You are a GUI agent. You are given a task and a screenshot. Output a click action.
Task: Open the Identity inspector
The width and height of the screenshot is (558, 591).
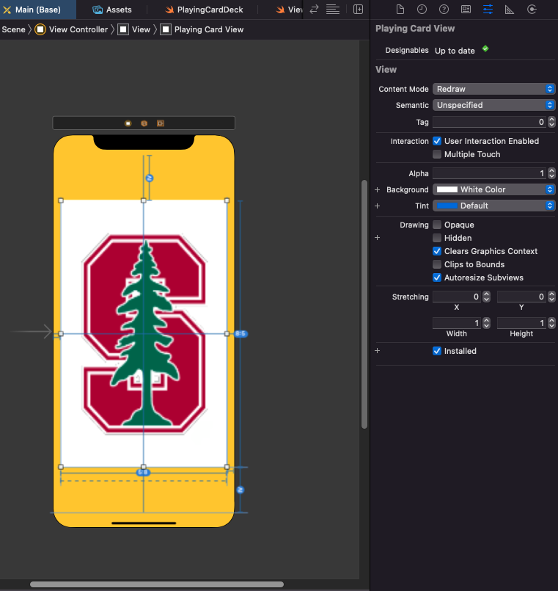coord(466,10)
